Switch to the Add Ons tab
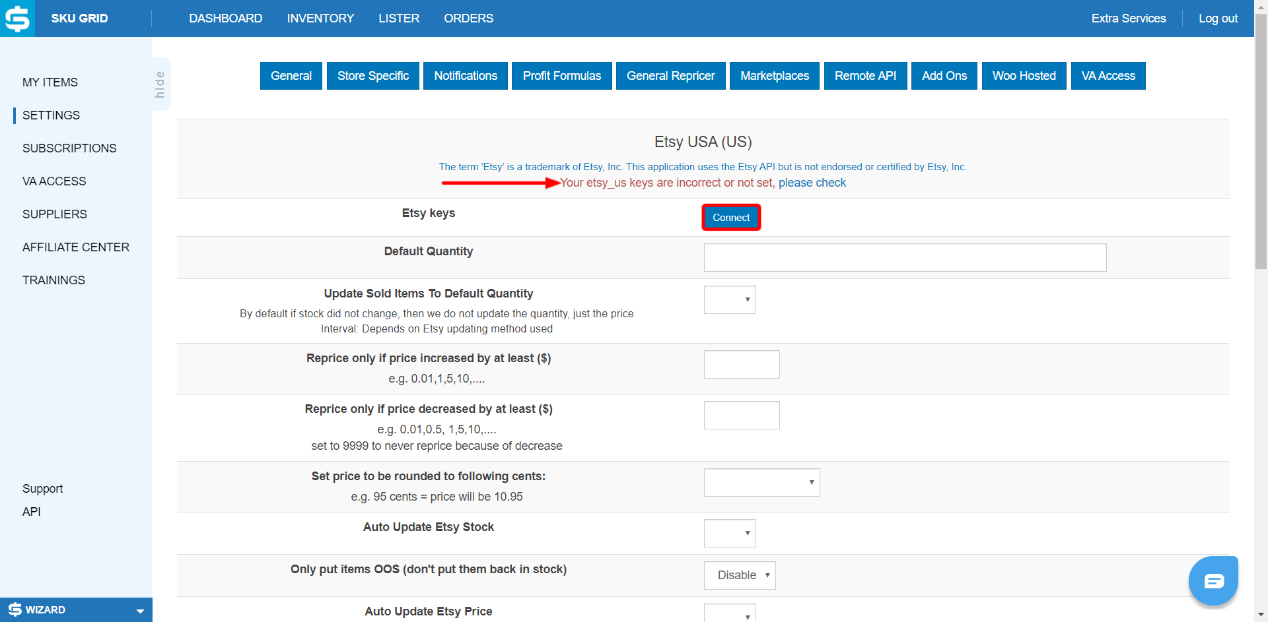The width and height of the screenshot is (1268, 622). 944,76
